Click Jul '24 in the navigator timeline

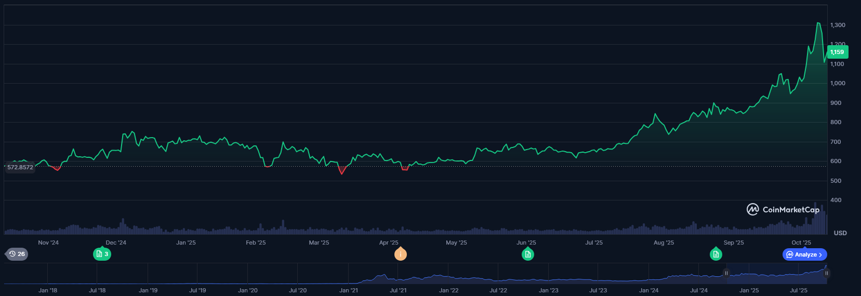click(x=699, y=290)
